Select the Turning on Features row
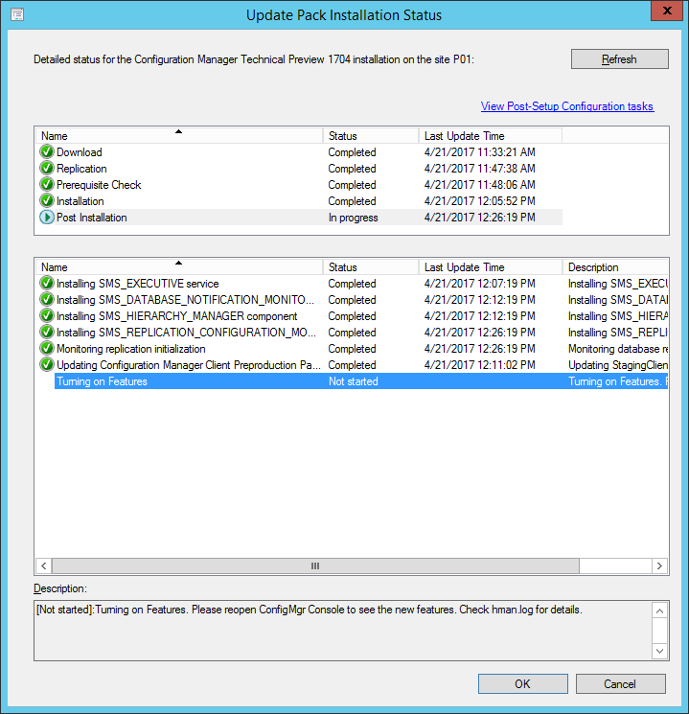Screen dimensions: 689x714 361,381
